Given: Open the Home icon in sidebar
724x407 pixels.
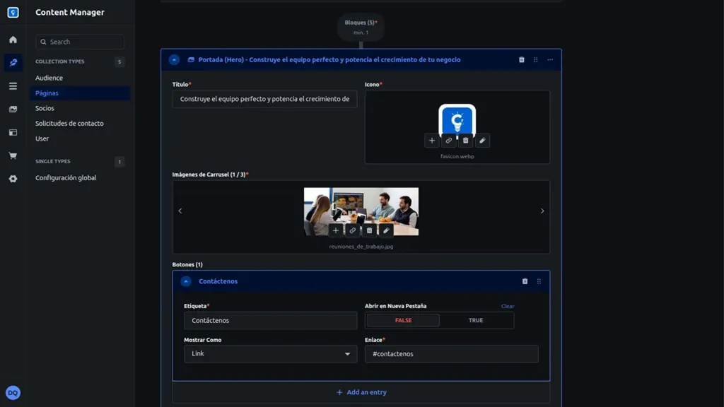Looking at the screenshot, I should click(x=13, y=40).
